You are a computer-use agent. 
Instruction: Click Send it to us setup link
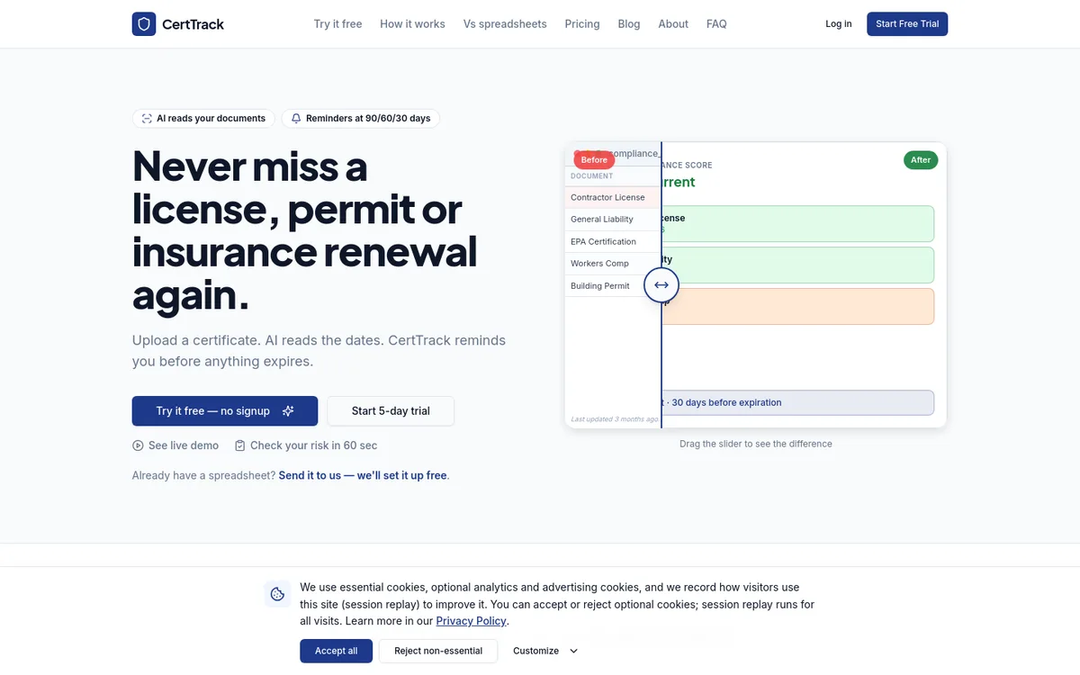(x=363, y=475)
